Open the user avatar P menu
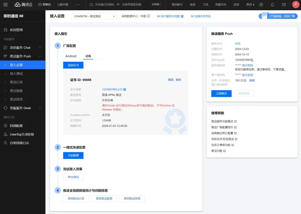Viewport: 301px width, 214px height. [296, 5]
